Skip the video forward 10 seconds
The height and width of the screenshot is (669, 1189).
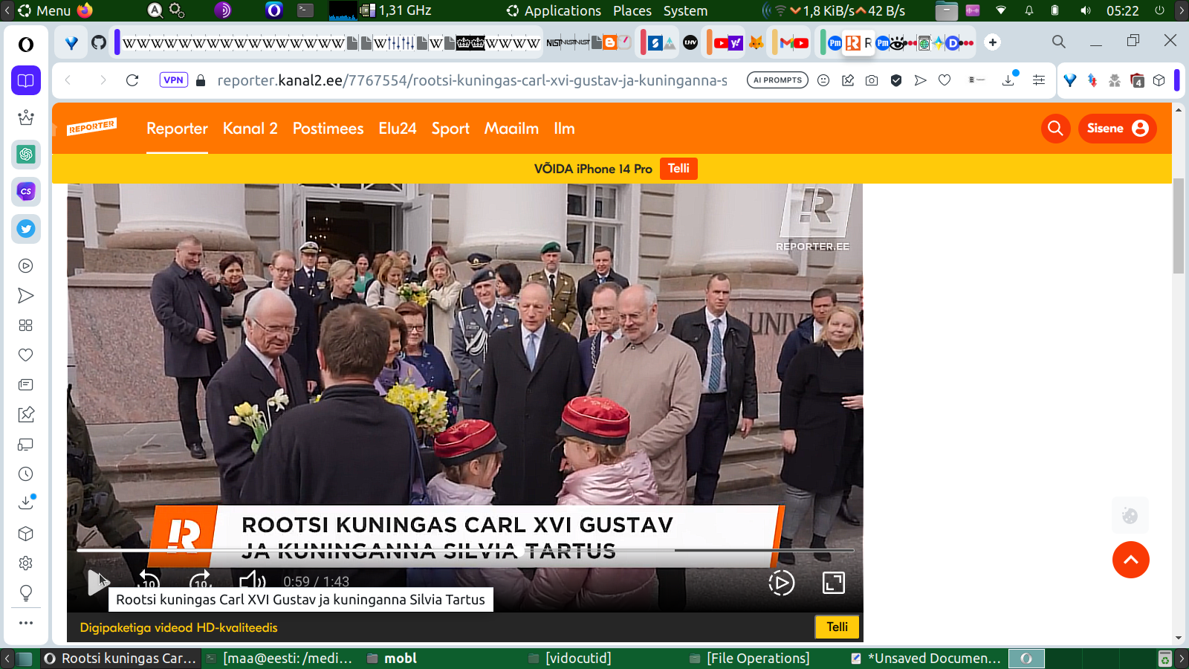(201, 582)
